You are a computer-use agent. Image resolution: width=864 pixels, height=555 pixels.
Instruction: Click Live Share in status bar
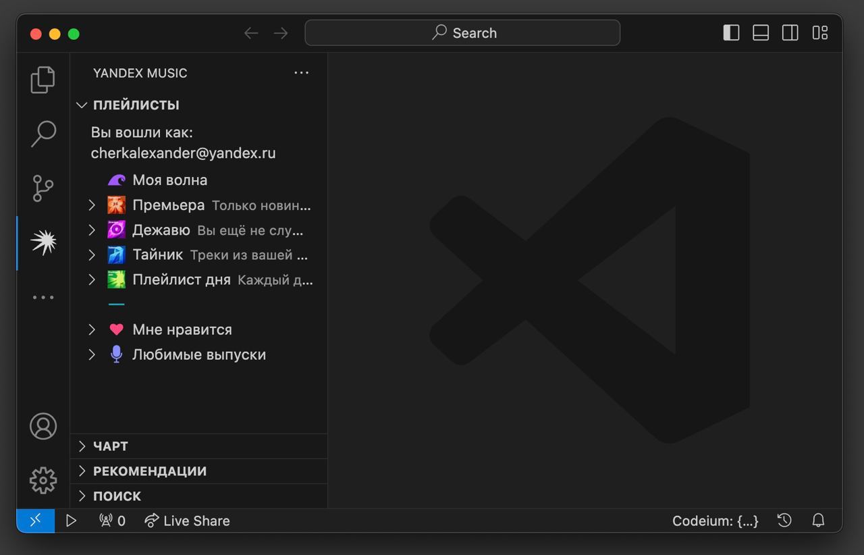(x=188, y=521)
